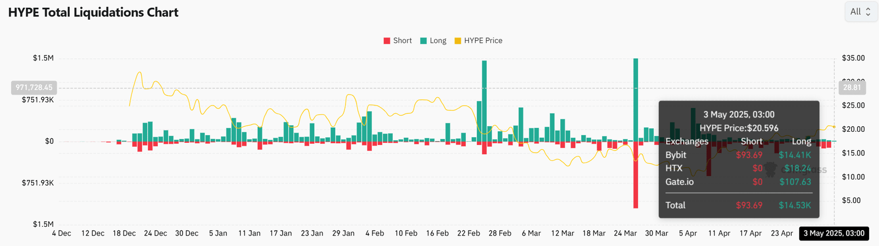Click the 4 Dec date axis label
The height and width of the screenshot is (246, 879).
[x=62, y=233]
